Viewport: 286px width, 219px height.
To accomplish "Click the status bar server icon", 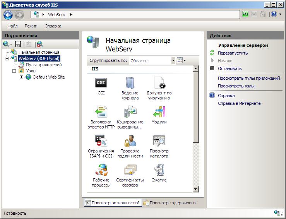I will (x=277, y=213).
